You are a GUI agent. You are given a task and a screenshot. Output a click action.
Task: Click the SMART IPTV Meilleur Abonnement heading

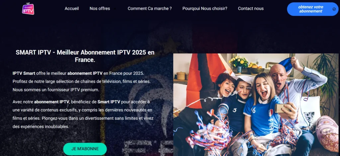[x=85, y=56]
